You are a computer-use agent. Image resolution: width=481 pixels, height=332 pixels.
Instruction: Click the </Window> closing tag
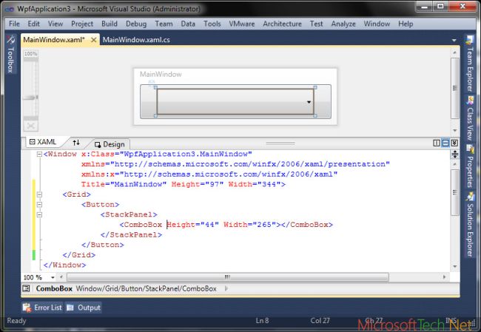[x=64, y=265]
